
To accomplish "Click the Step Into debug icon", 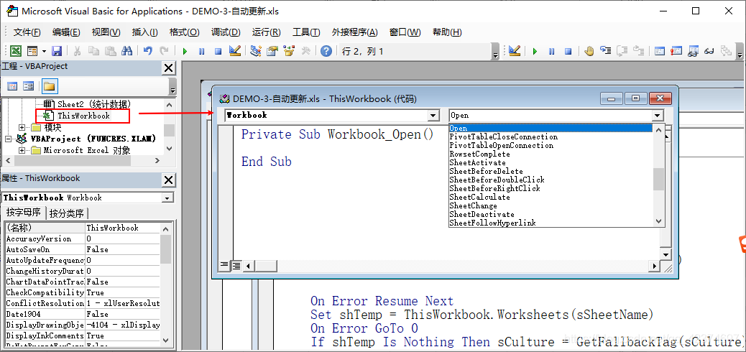I will [605, 52].
